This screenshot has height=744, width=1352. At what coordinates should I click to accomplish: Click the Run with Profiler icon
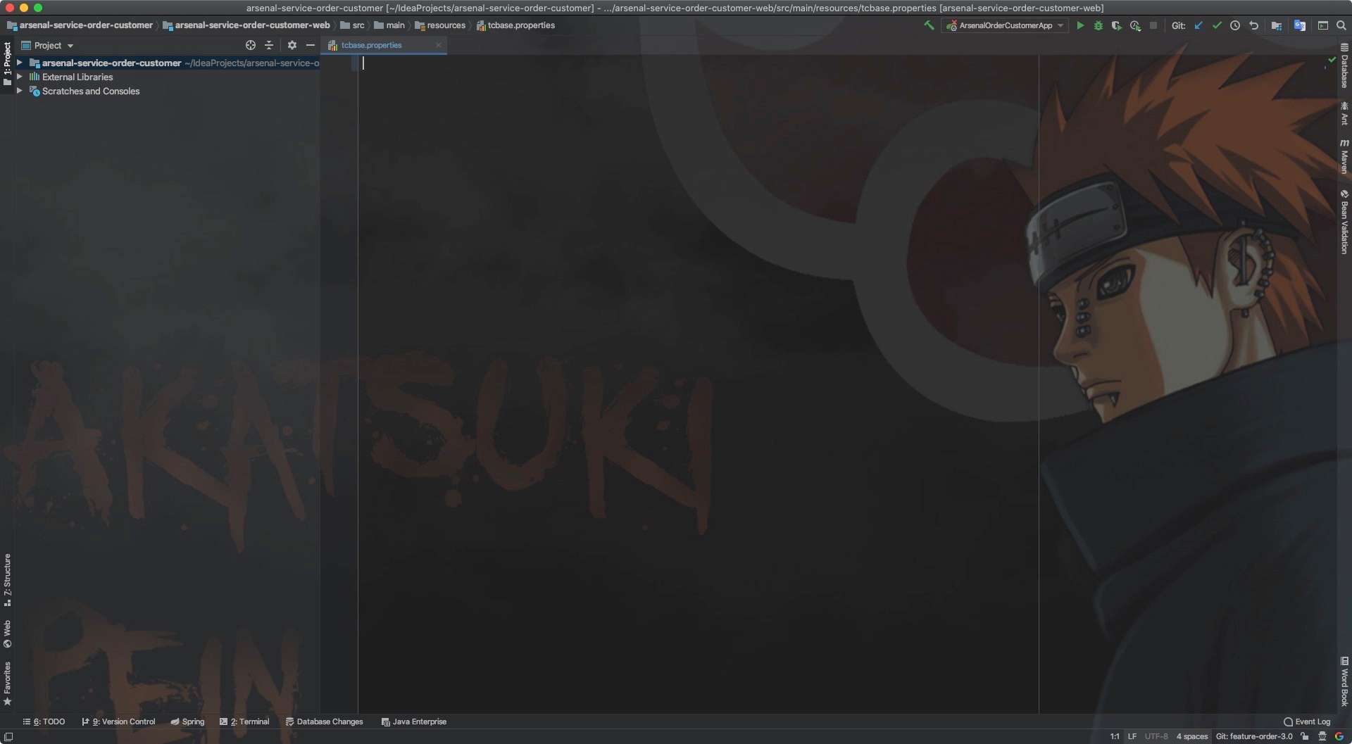[x=1135, y=25]
